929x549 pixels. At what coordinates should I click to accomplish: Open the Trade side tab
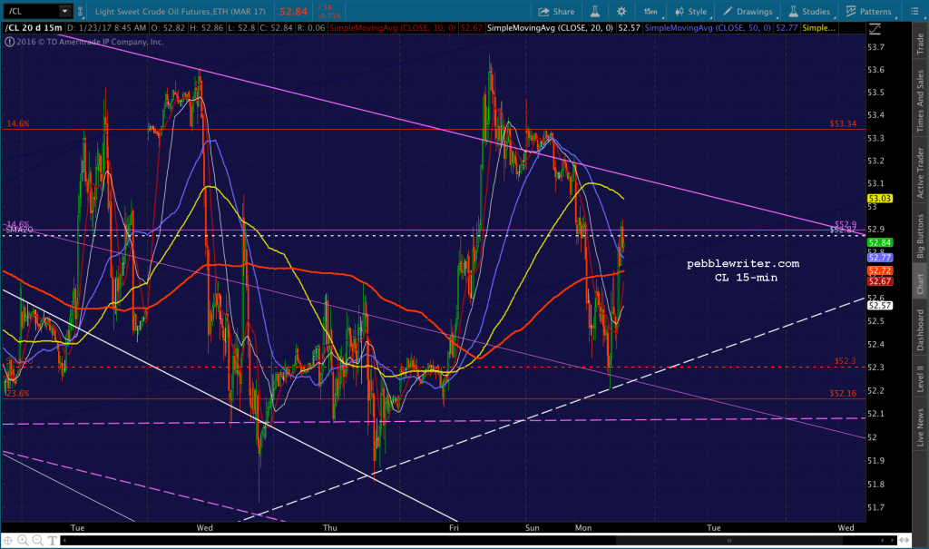920,44
